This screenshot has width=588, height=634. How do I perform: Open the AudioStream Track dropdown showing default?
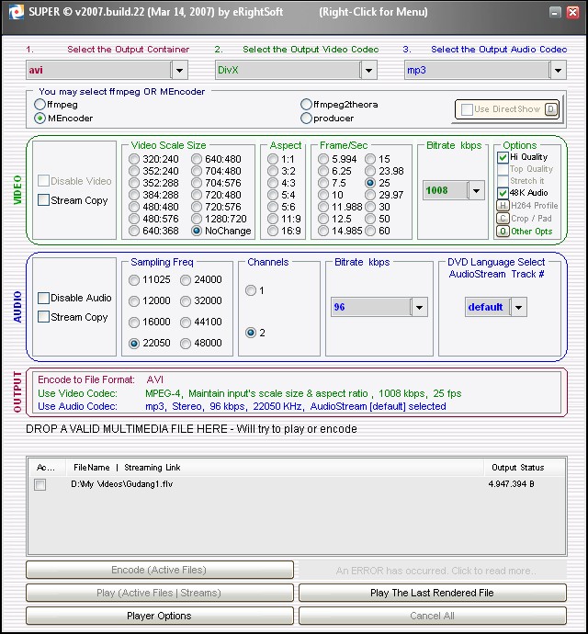pyautogui.click(x=519, y=307)
